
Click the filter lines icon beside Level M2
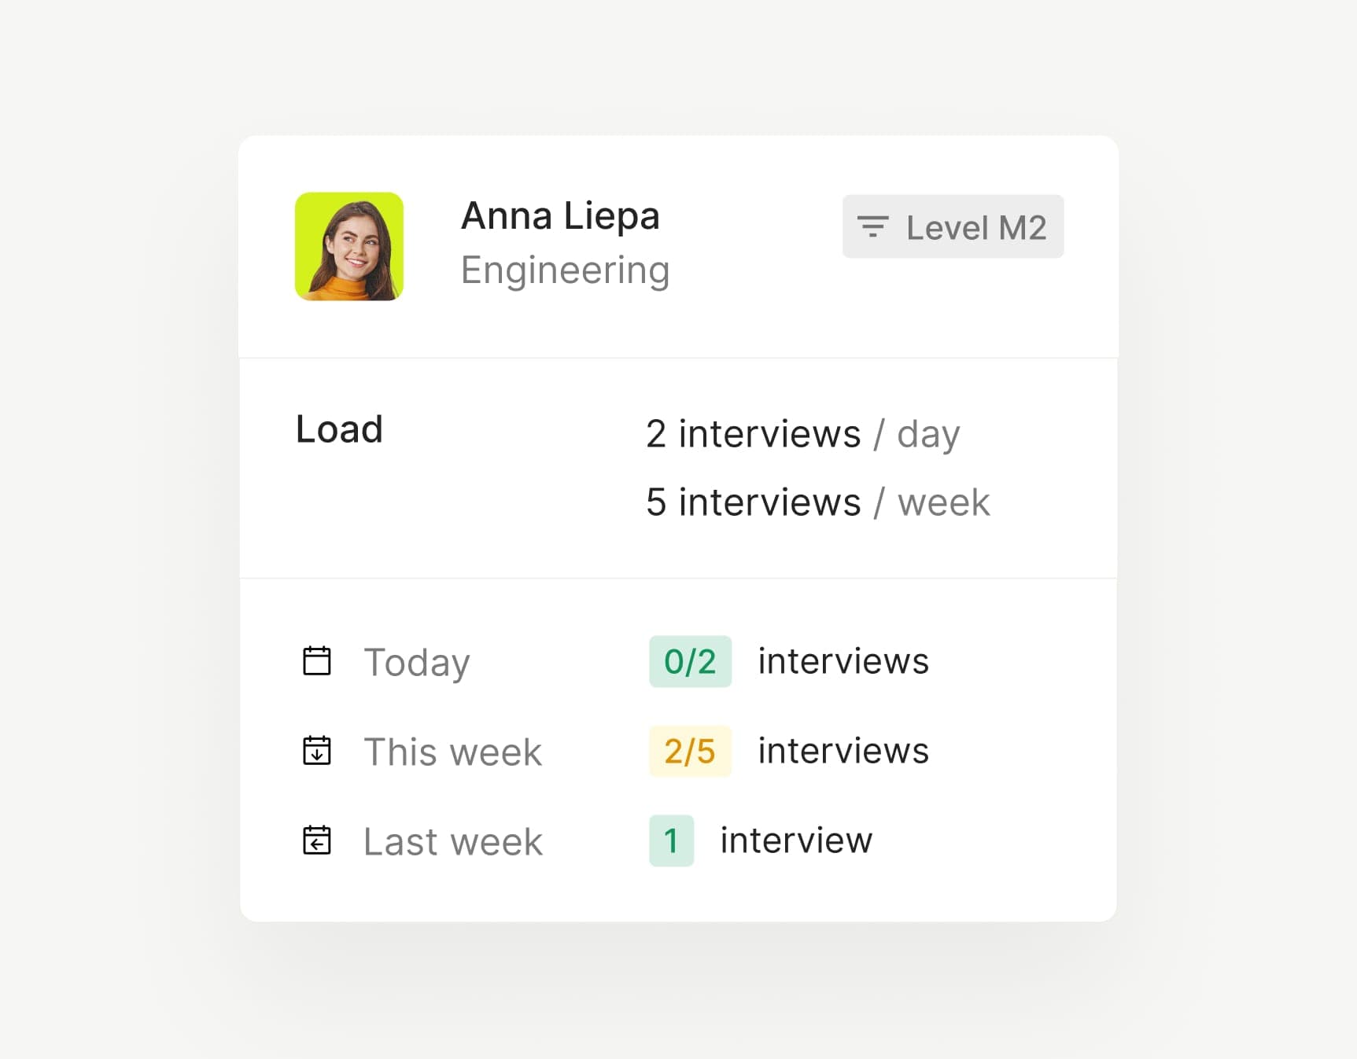coord(872,226)
